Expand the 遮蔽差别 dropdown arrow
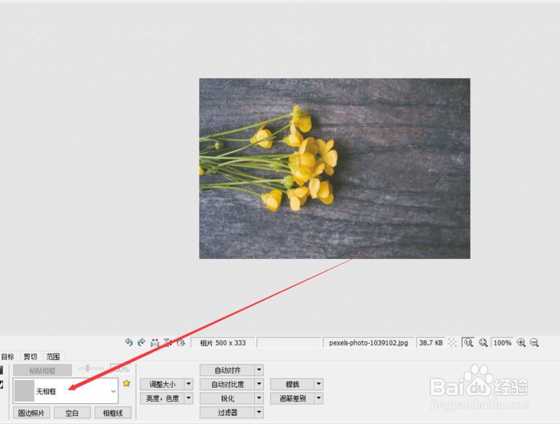 click(x=319, y=398)
